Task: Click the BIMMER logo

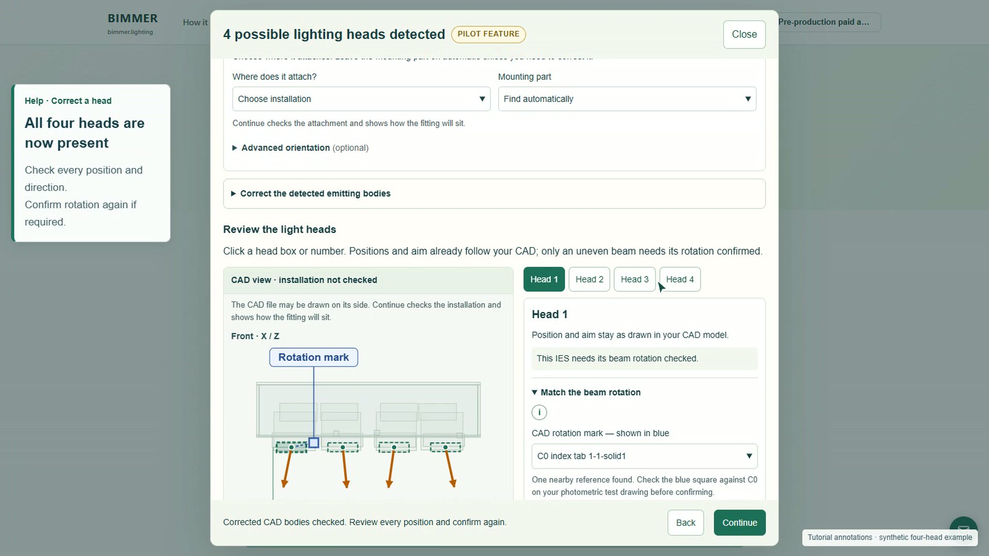Action: [x=132, y=23]
